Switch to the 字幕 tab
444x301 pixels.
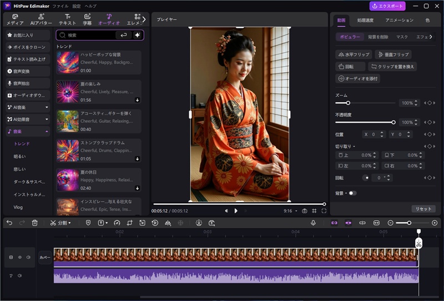click(x=87, y=19)
